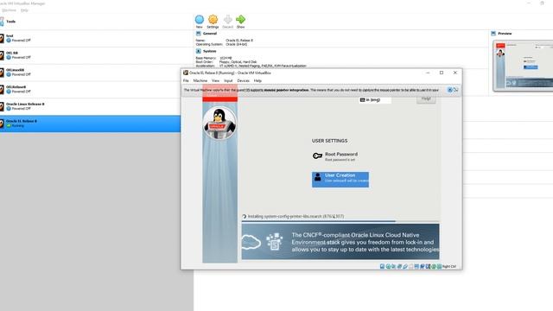Open Help menu in VM window
Viewport: 553px width, 311px height.
click(x=257, y=80)
